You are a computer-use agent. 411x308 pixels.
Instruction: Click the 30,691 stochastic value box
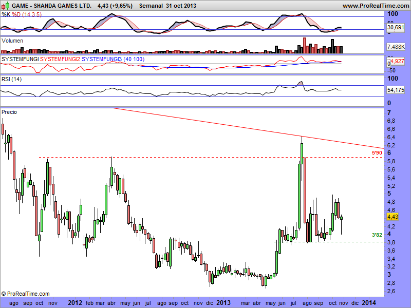[396, 27]
